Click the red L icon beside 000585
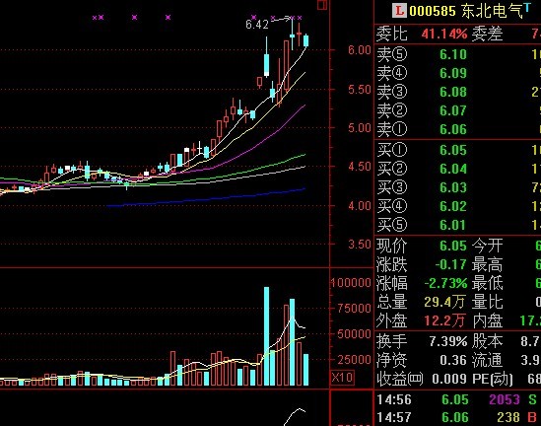The width and height of the screenshot is (541, 426). 399,11
